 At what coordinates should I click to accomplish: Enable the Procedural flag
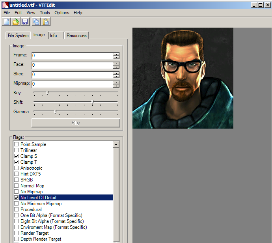pyautogui.click(x=16, y=209)
